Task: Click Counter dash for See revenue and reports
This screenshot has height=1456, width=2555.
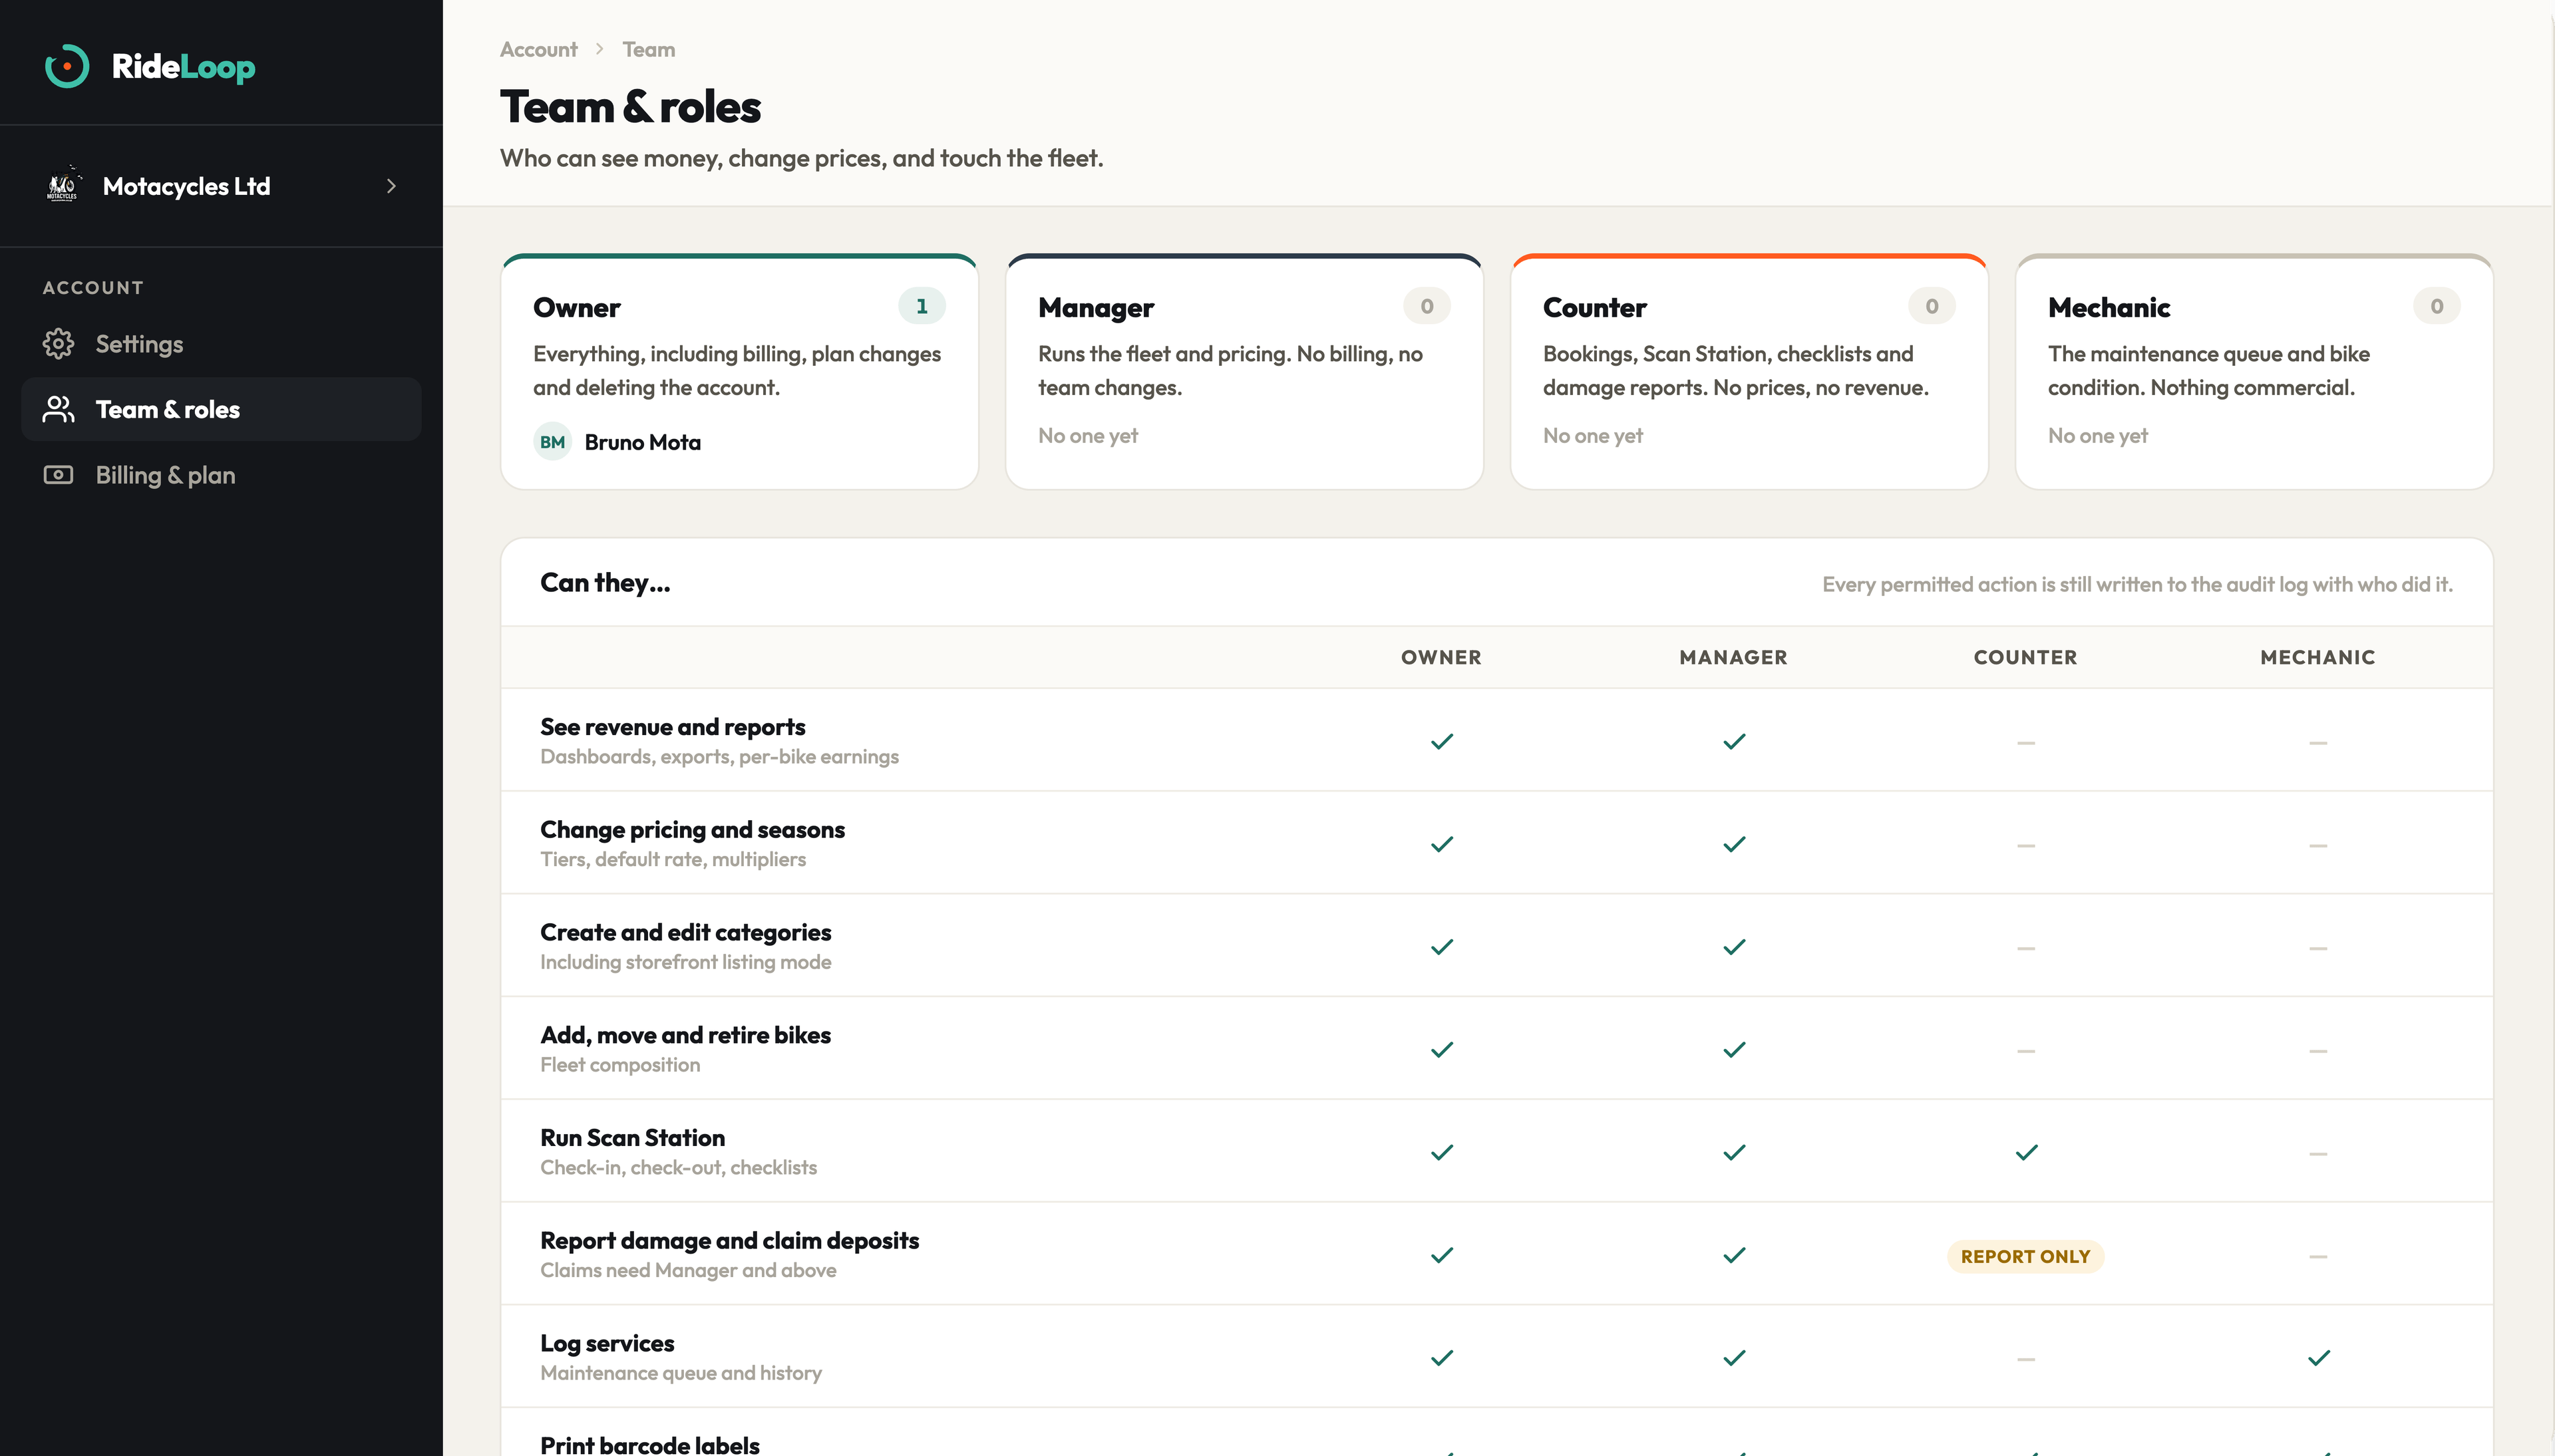Action: pyautogui.click(x=2026, y=743)
